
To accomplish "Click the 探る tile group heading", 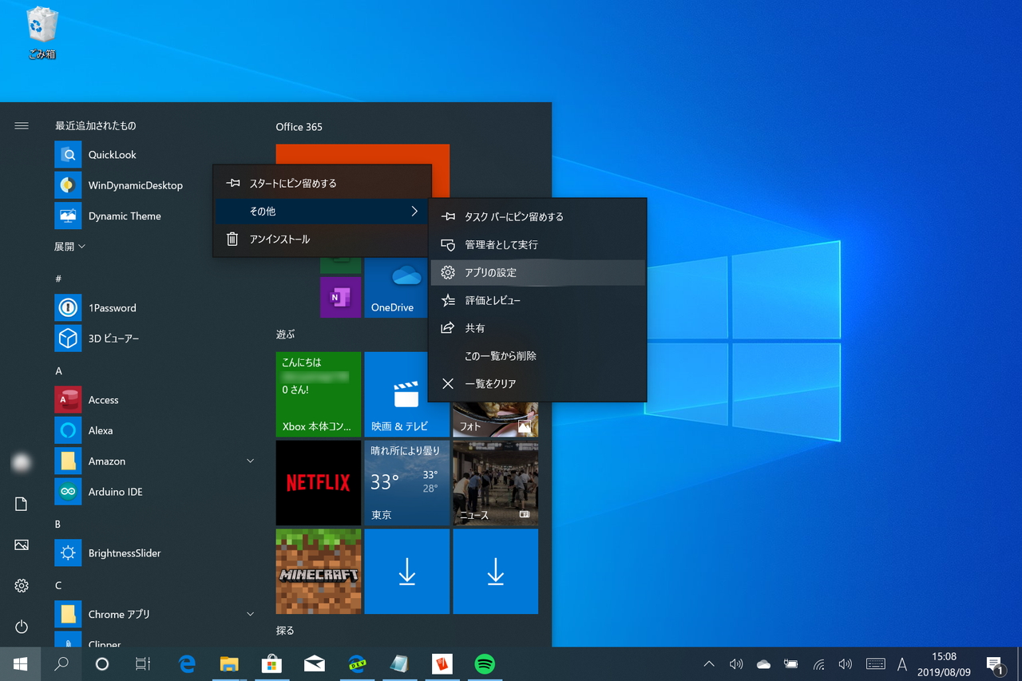I will coord(286,631).
